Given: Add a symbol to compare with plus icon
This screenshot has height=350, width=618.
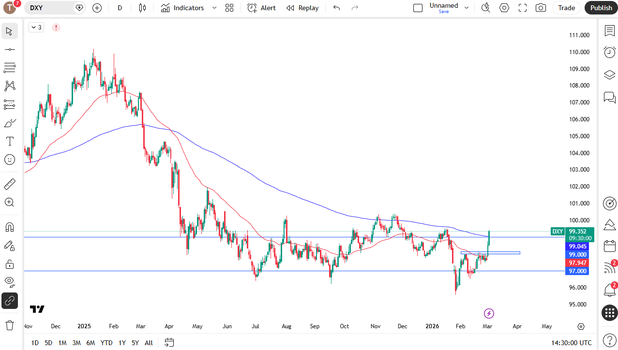Looking at the screenshot, I should click(x=97, y=8).
